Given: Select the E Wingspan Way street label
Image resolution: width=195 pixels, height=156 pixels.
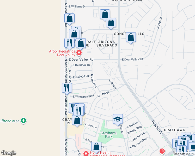Looking at the screenshot, I should tap(83, 96).
